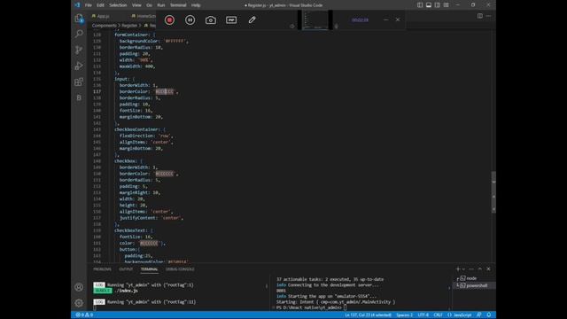Switch to the HomeScreen editor tab
Screen dimensions: 567x319
(x=144, y=16)
